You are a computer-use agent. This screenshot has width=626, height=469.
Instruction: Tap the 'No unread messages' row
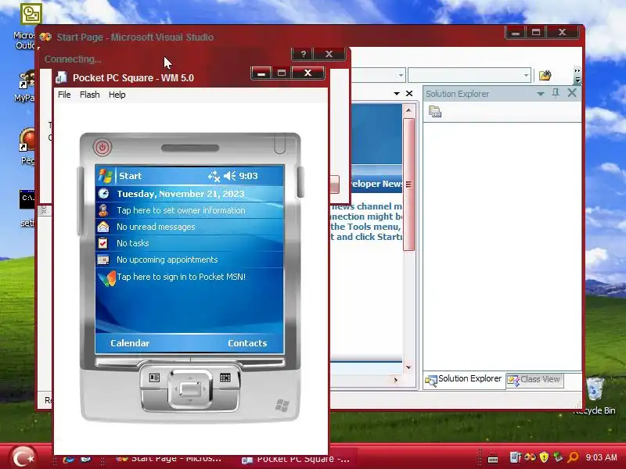click(x=189, y=227)
